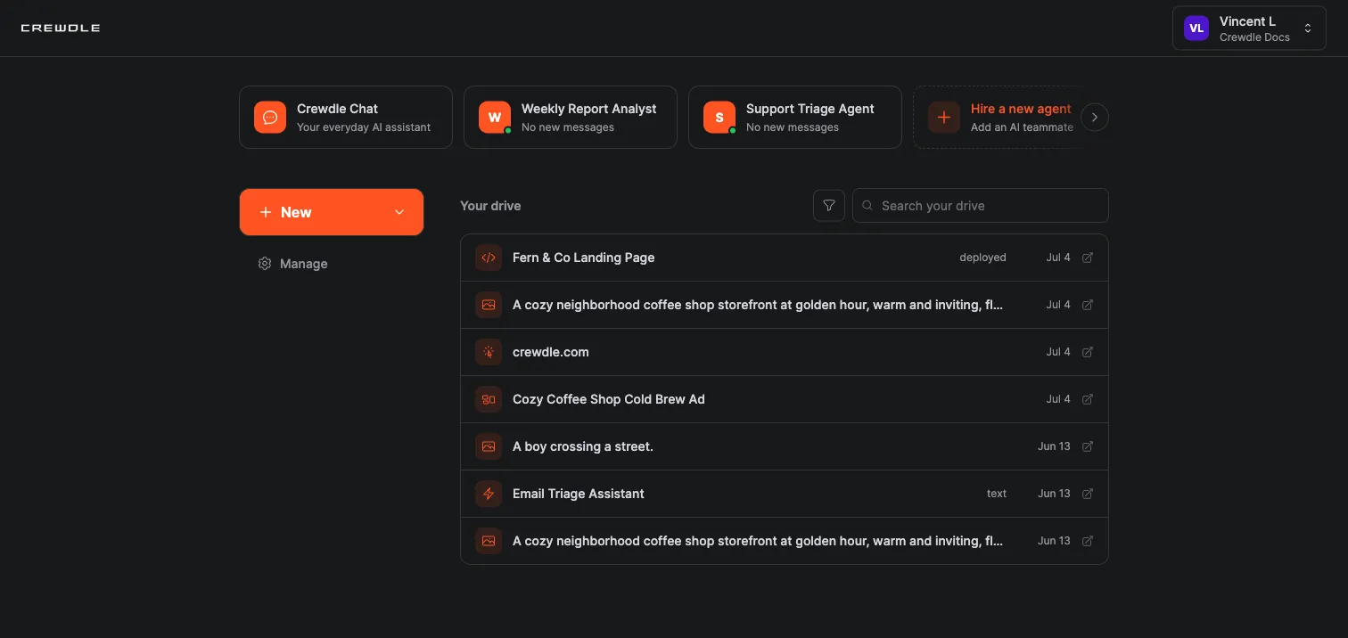Click image icon for A boy crossing a street
Screen dimensions: 1348x638
[x=489, y=446]
